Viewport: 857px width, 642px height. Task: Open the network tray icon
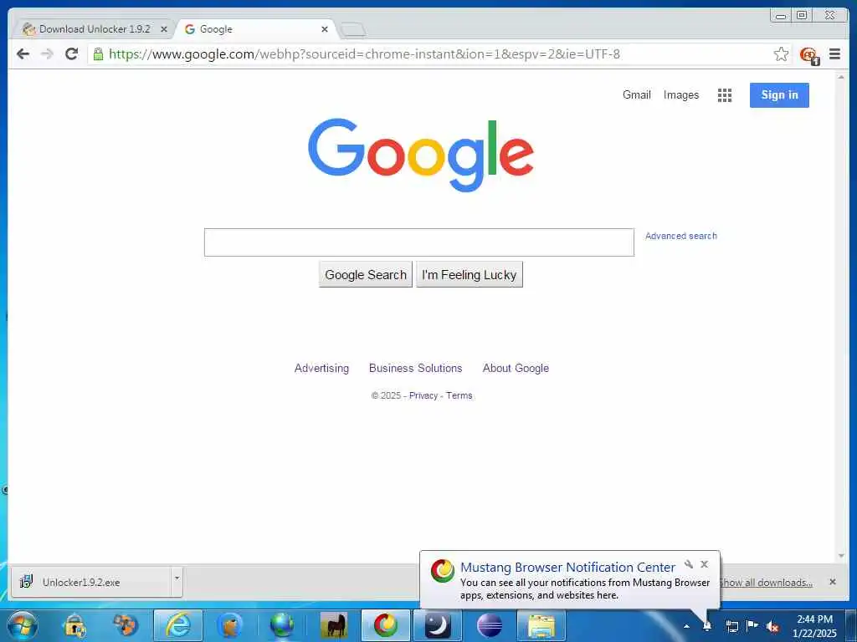point(731,626)
